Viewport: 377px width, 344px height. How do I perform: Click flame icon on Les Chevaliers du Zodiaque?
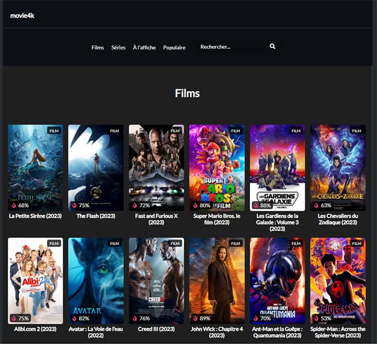click(x=317, y=205)
